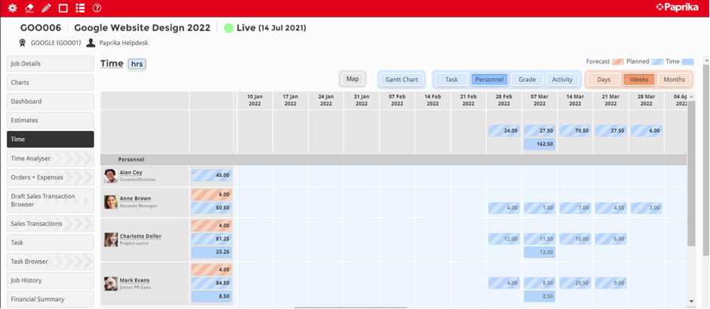
Task: Switch the timescale to Months
Action: 674,79
